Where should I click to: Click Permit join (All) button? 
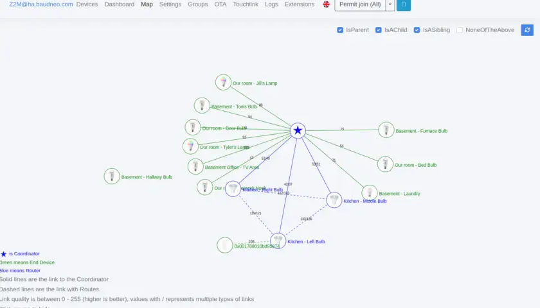tap(360, 5)
